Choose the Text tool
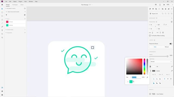The image size is (174, 97). click(2, 30)
